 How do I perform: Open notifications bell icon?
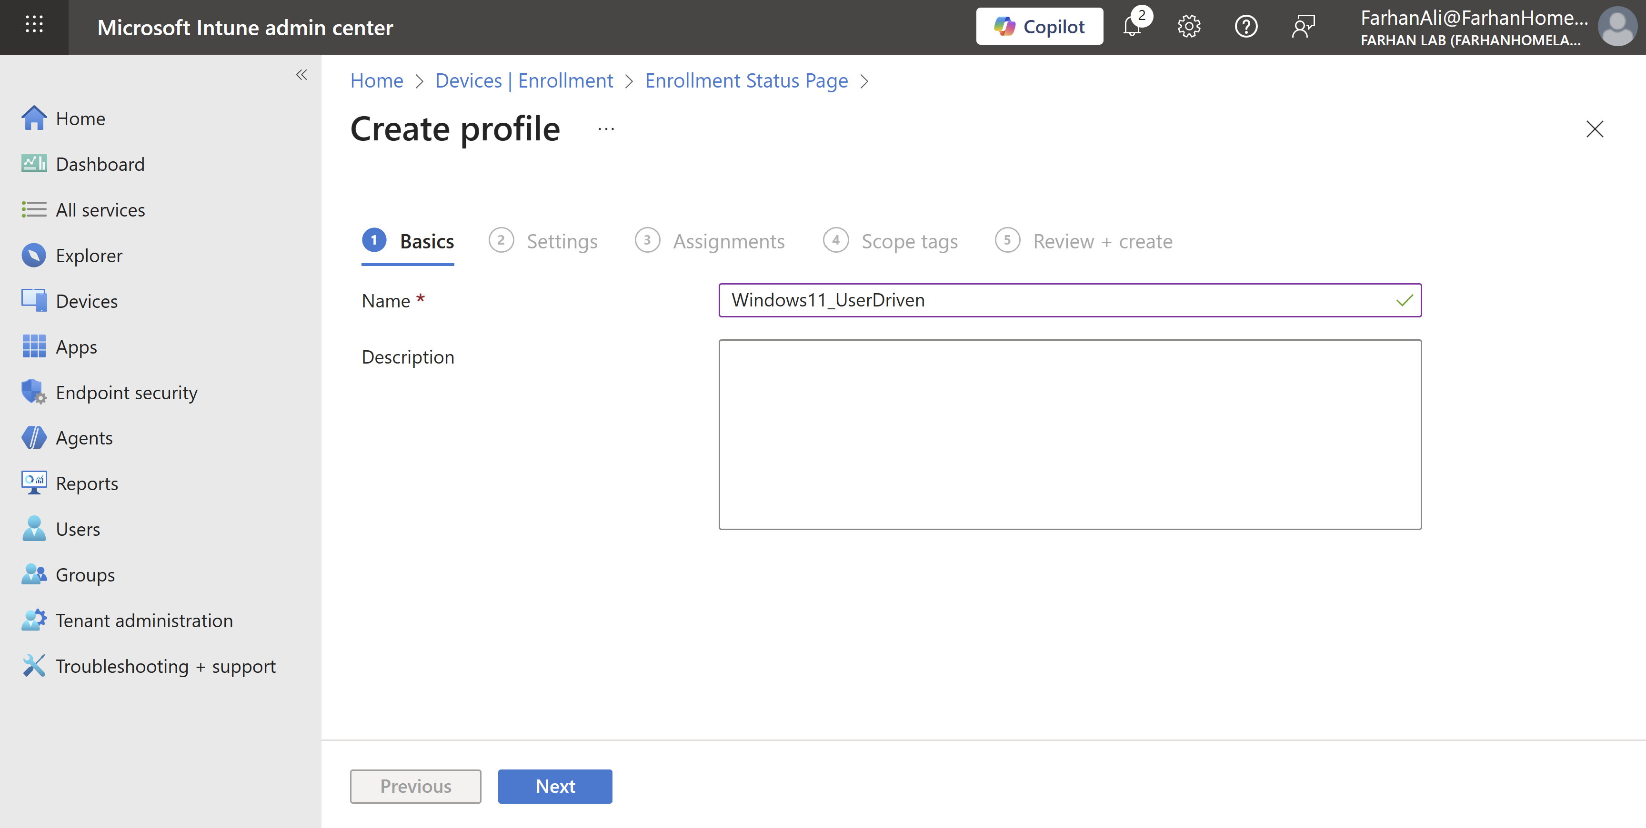[1132, 27]
